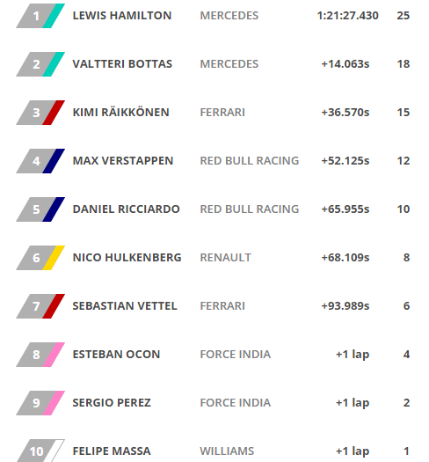The image size is (429, 462).
Task: Select the Williams team label
Action: 227,451
